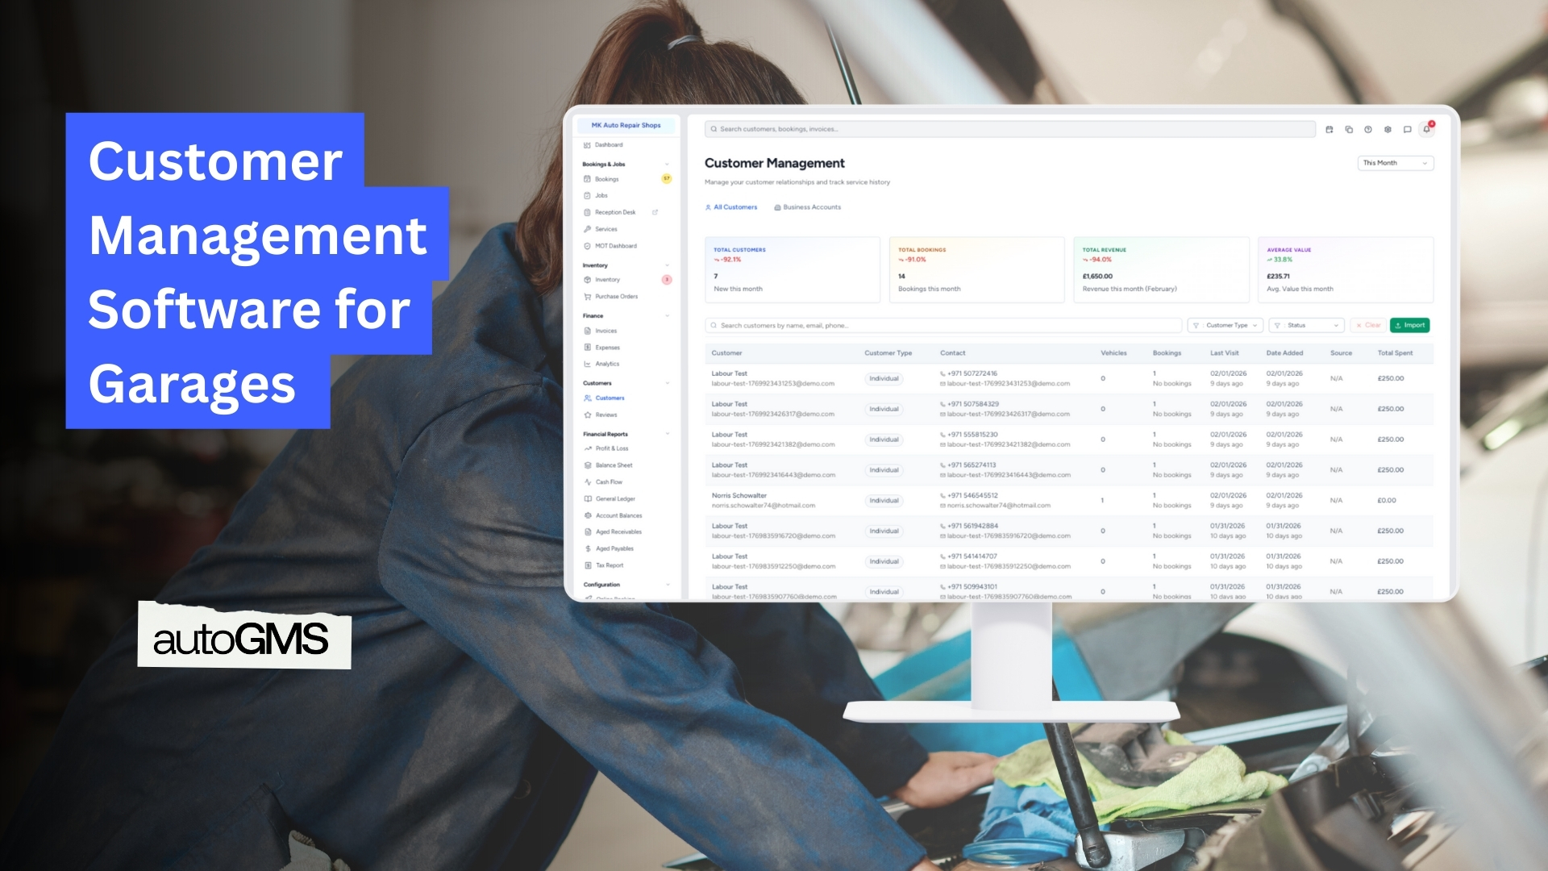Image resolution: width=1548 pixels, height=871 pixels.
Task: Open the Status filter dropdown
Action: click(x=1306, y=325)
